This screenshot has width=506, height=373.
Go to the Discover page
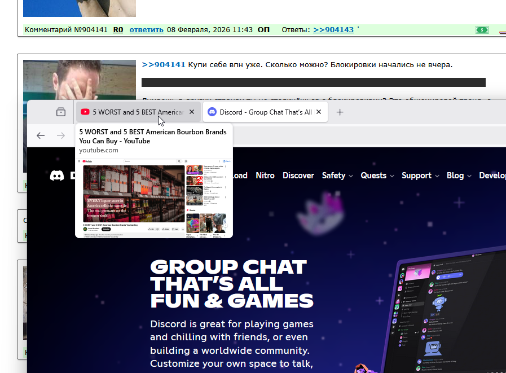[298, 175]
